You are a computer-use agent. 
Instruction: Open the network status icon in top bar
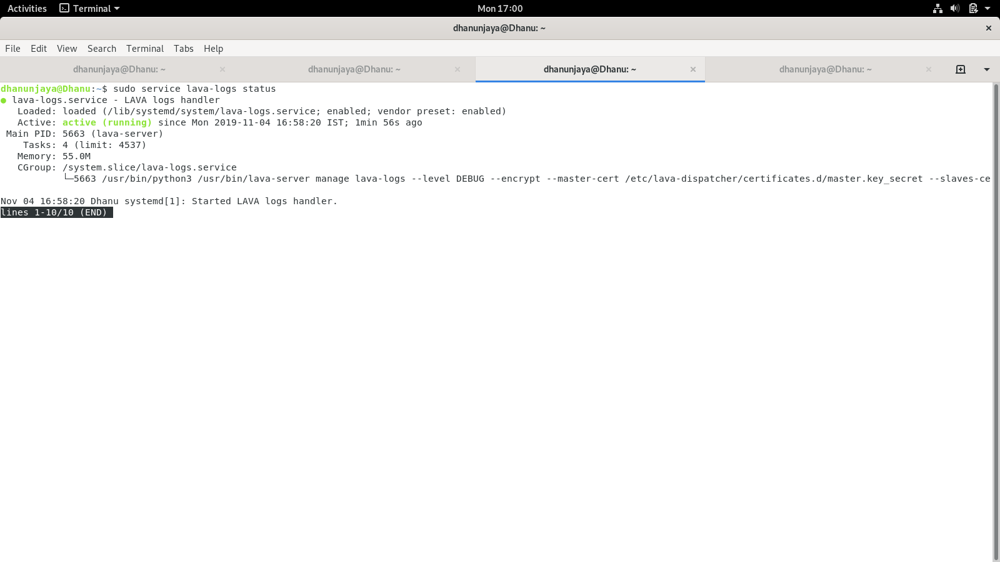(x=937, y=8)
